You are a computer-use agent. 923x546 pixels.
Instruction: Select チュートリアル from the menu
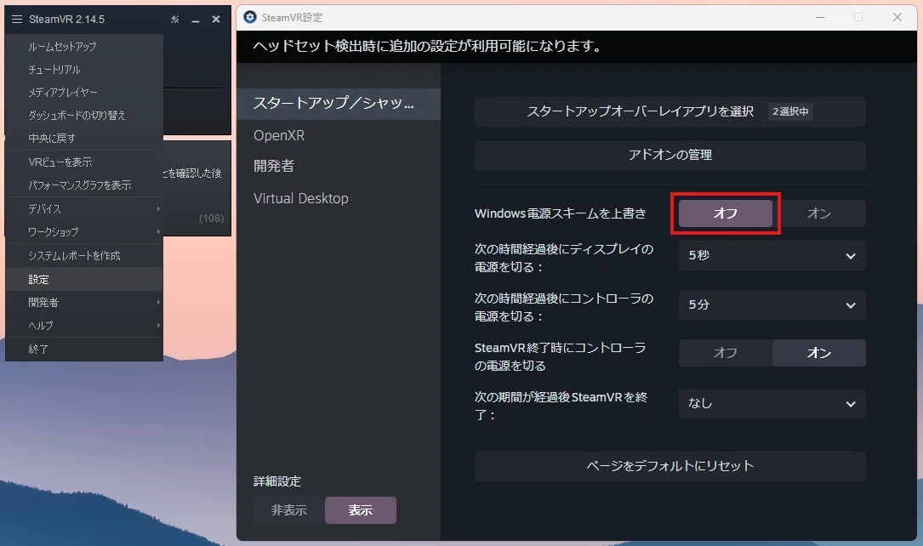83,70
